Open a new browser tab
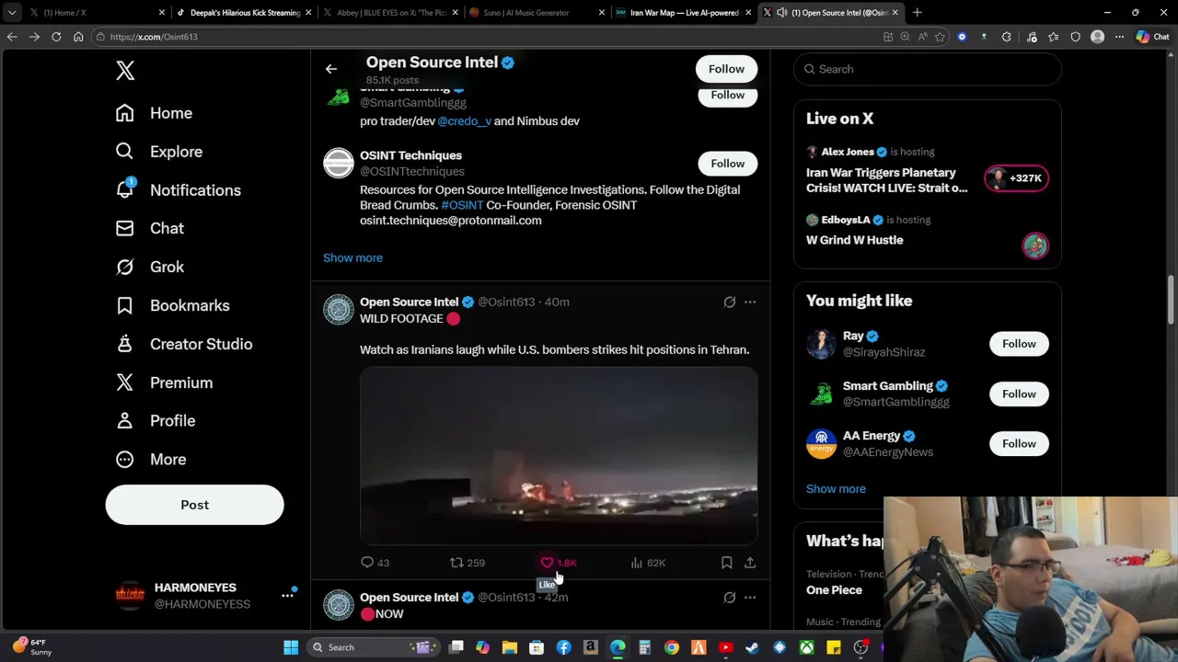1178x662 pixels. 918,13
